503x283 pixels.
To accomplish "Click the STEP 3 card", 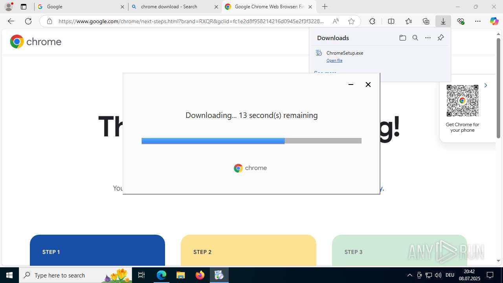I will point(399,250).
